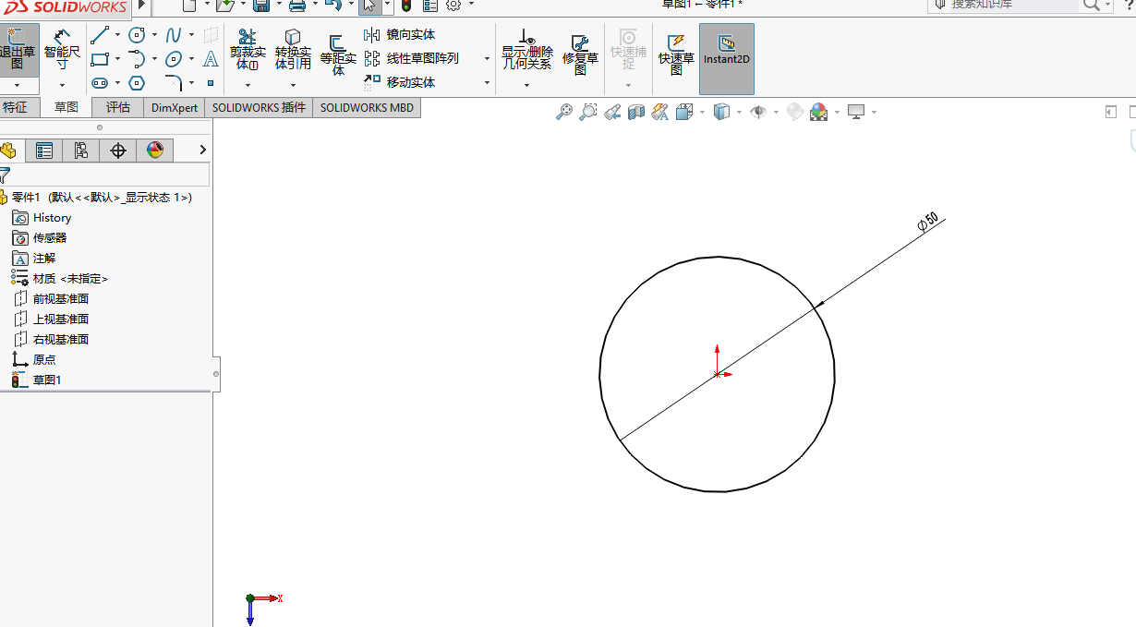
Task: Select the Spline sketch tool
Action: click(173, 35)
